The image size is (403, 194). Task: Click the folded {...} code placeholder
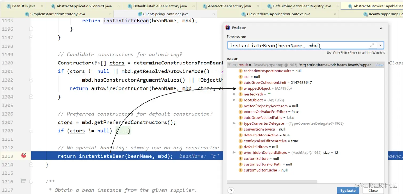point(123,131)
